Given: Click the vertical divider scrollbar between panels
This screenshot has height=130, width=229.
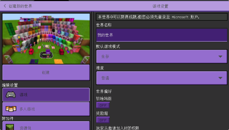Looking at the screenshot, I should (x=92, y=71).
